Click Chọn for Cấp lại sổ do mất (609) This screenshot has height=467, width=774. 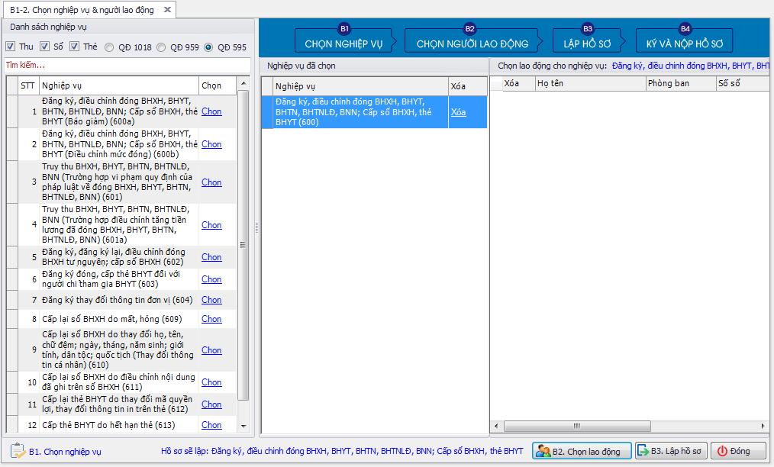click(211, 319)
